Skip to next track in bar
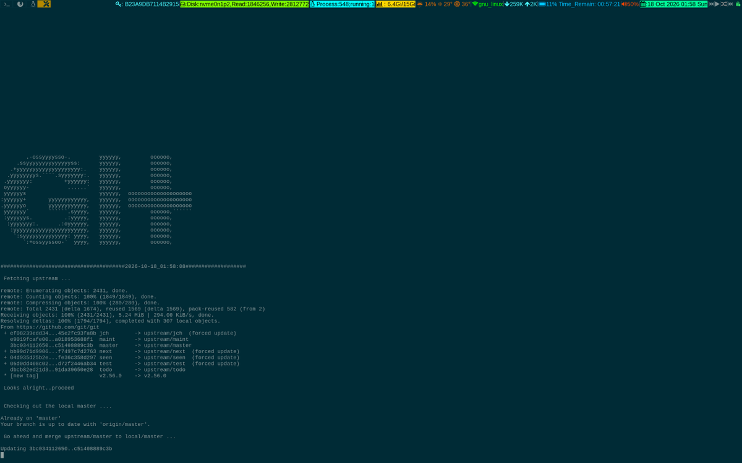 click(x=731, y=4)
